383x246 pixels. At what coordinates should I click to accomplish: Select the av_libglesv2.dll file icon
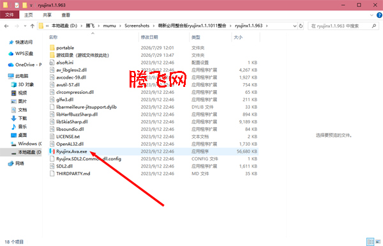(52, 70)
